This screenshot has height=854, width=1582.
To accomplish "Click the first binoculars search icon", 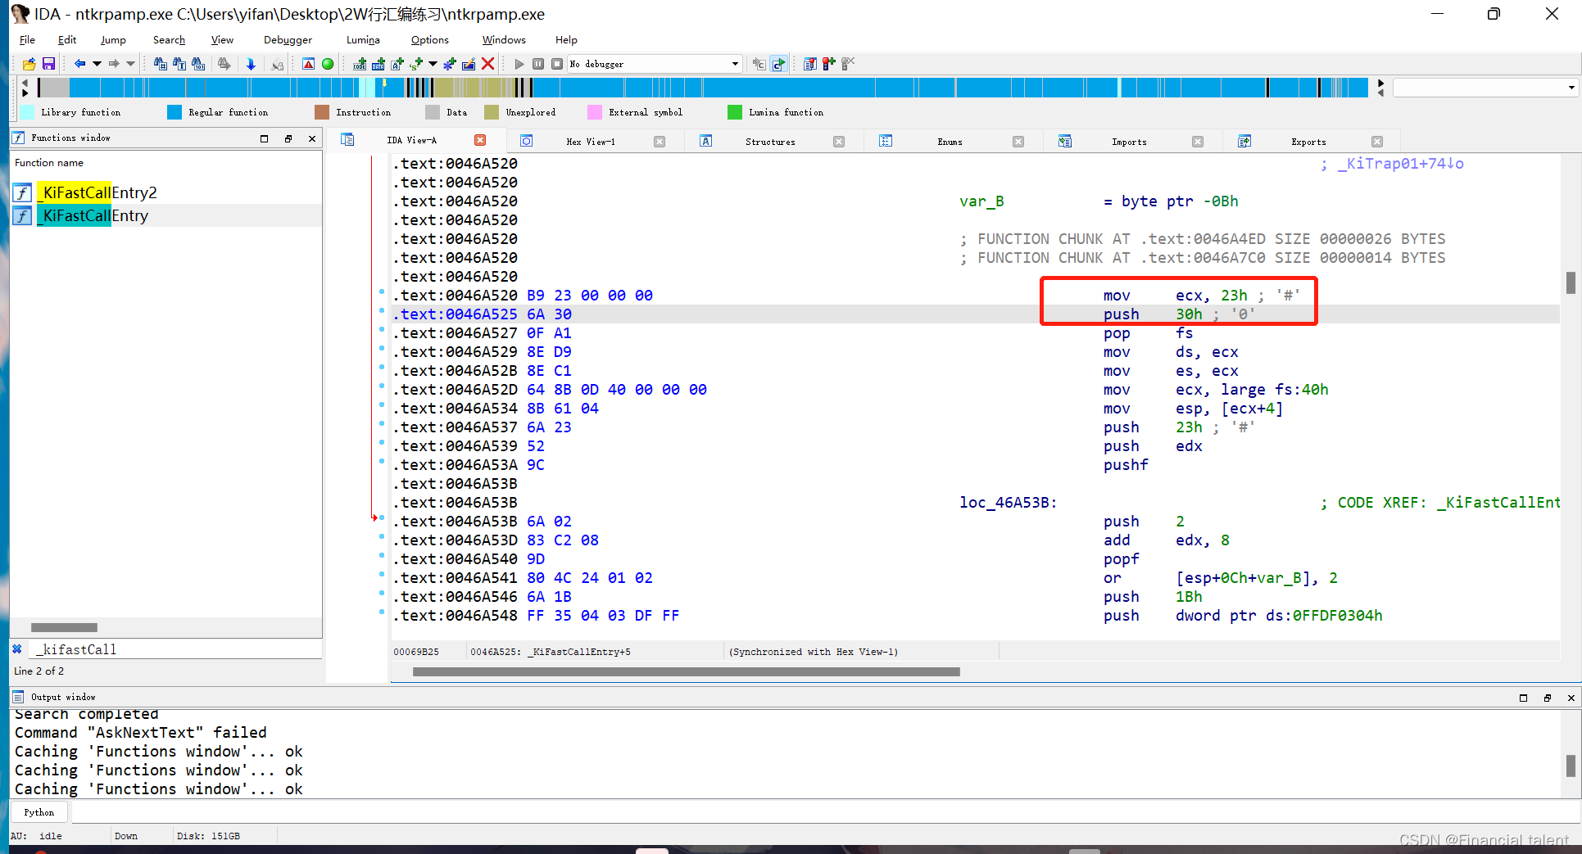I will click(161, 64).
